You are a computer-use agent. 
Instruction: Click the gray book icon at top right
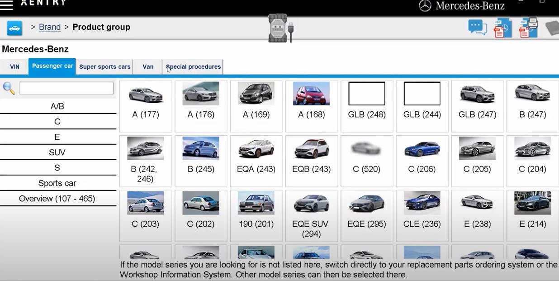point(552,28)
